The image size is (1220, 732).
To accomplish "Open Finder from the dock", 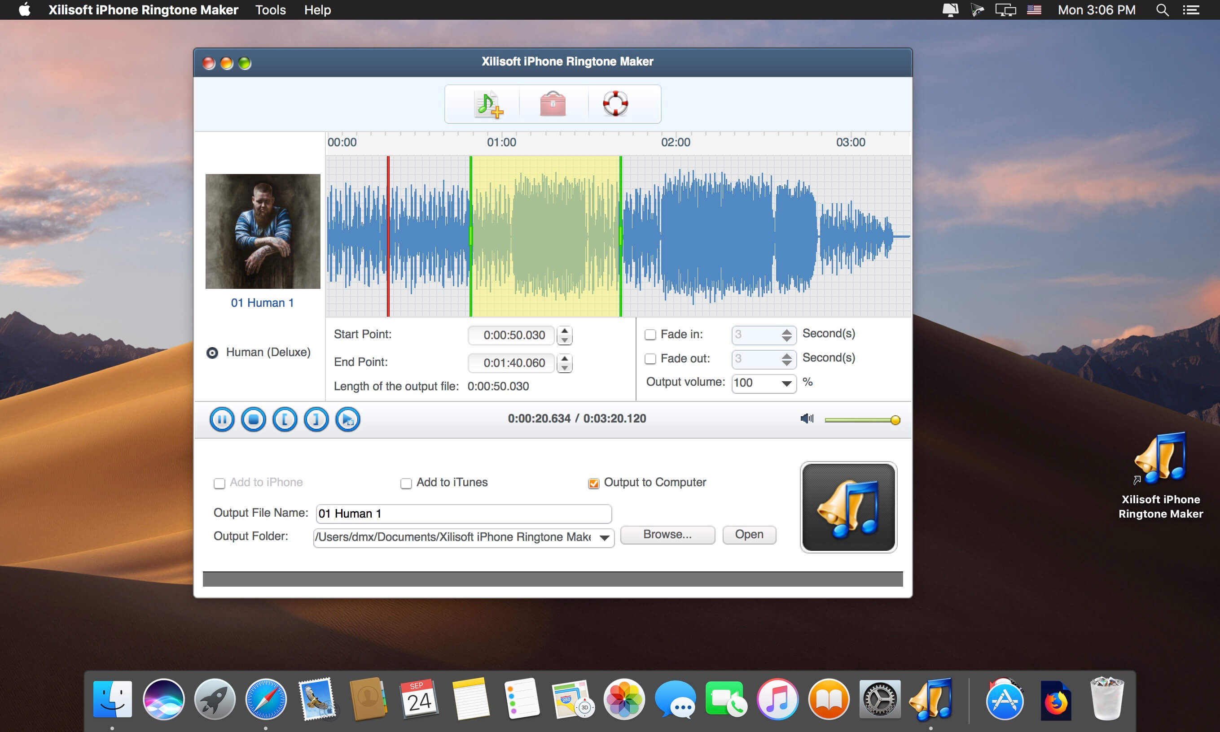I will [113, 699].
